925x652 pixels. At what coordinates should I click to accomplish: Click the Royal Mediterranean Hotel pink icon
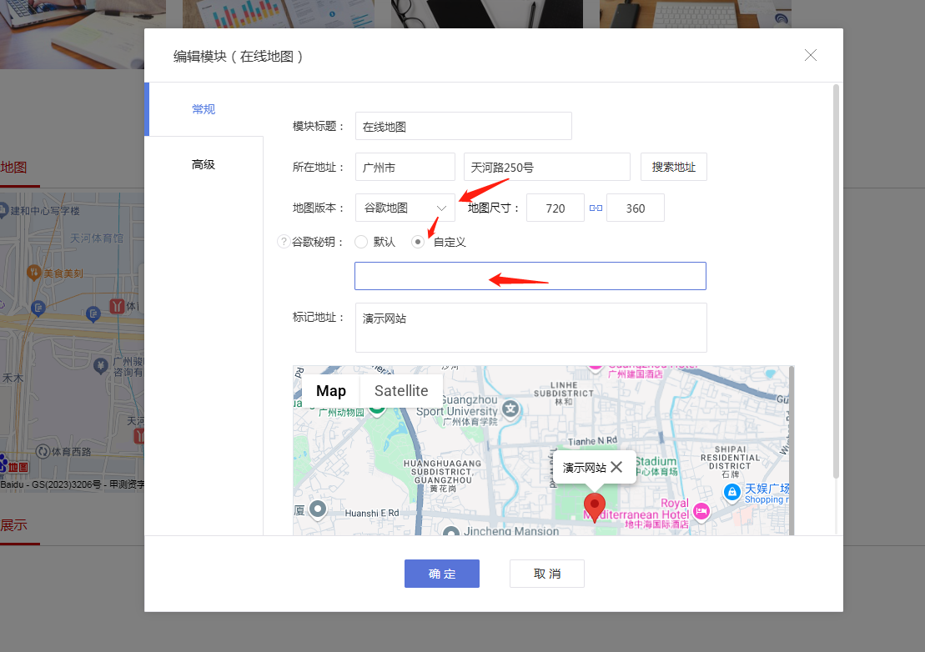coord(701,511)
